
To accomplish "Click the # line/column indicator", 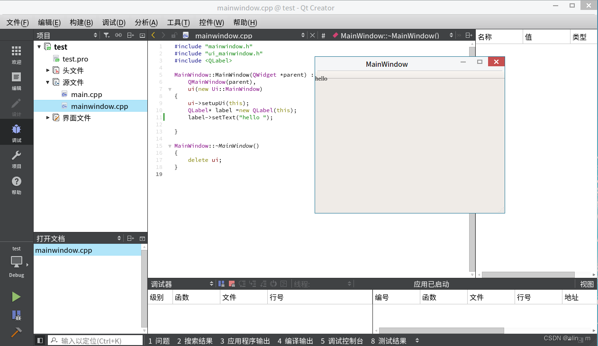I will pos(323,35).
